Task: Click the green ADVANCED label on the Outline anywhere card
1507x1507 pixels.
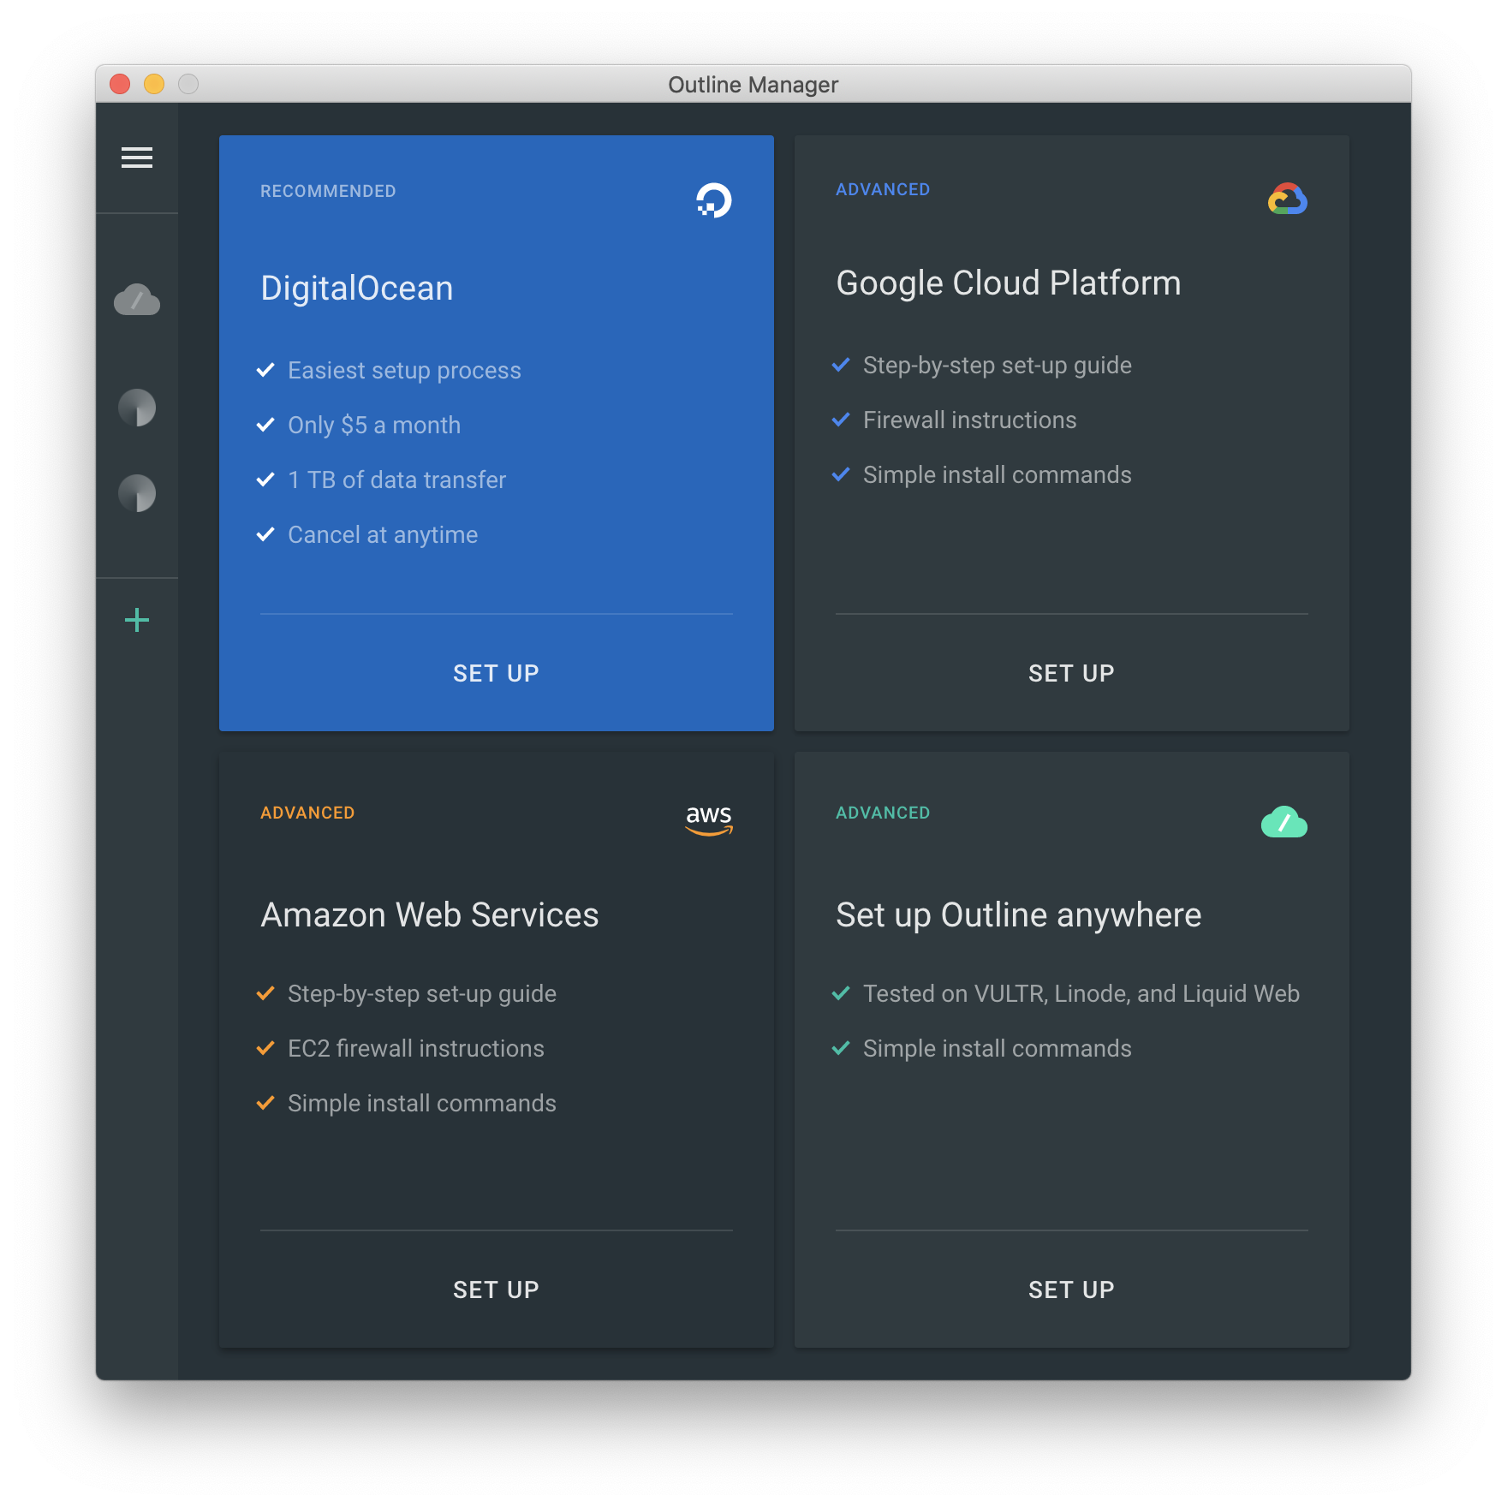Action: [x=883, y=813]
